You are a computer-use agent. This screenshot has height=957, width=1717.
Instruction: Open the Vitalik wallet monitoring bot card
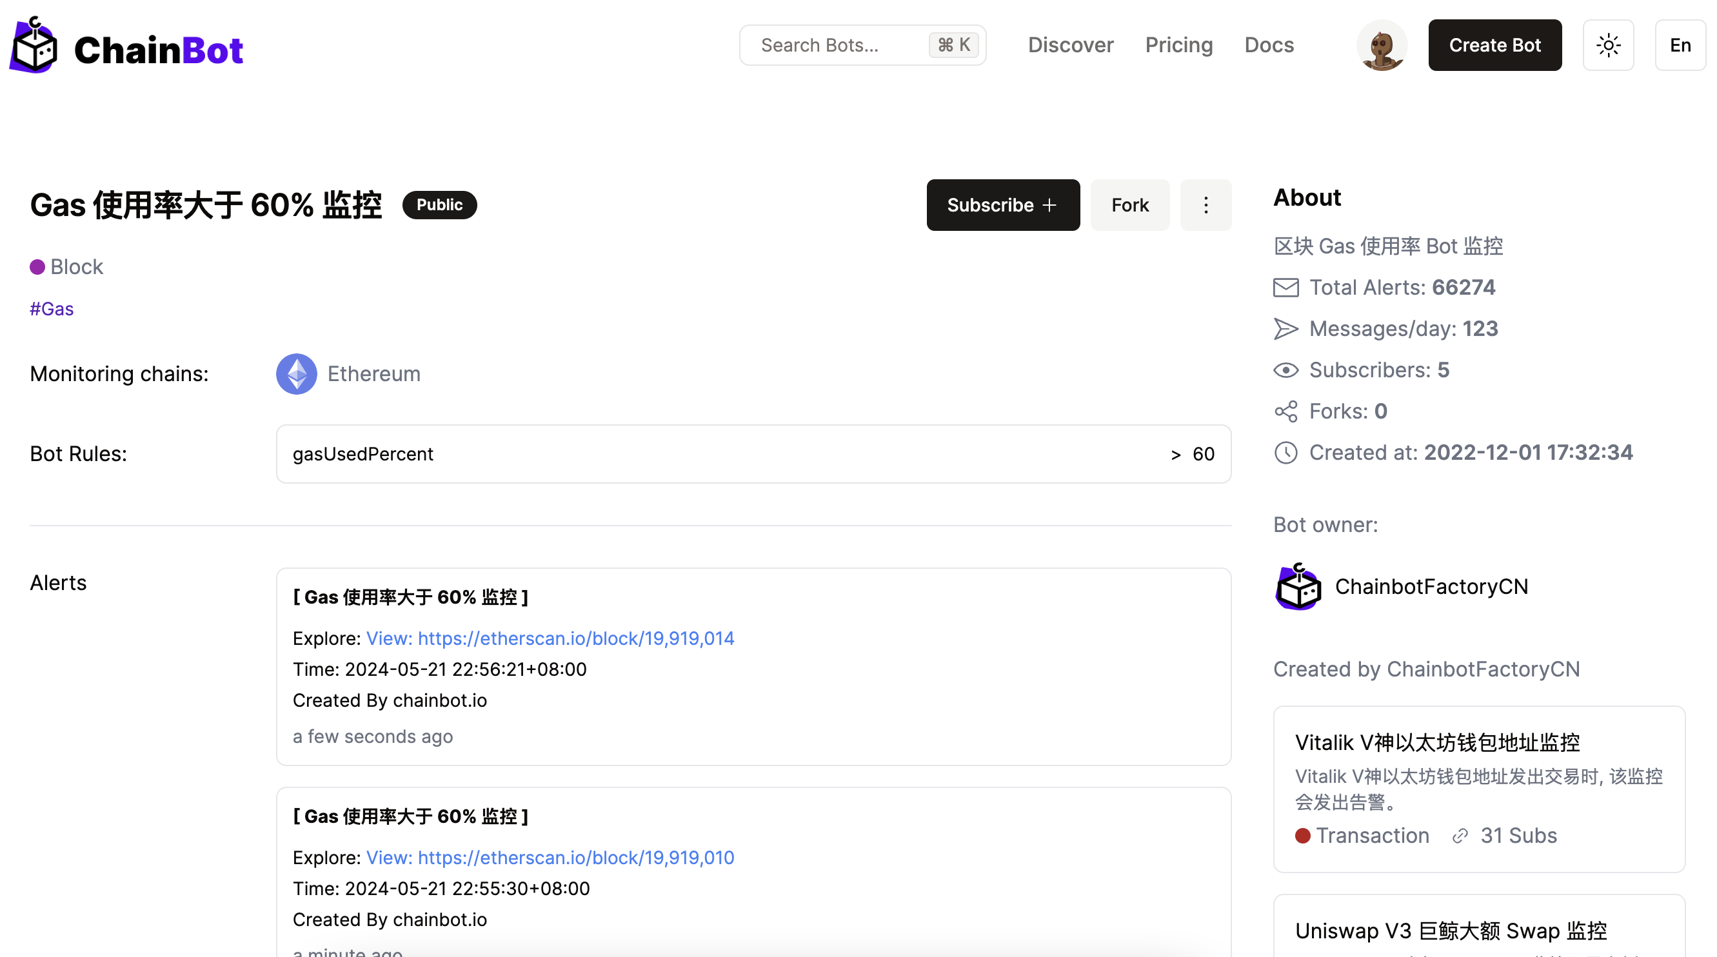[x=1478, y=789]
